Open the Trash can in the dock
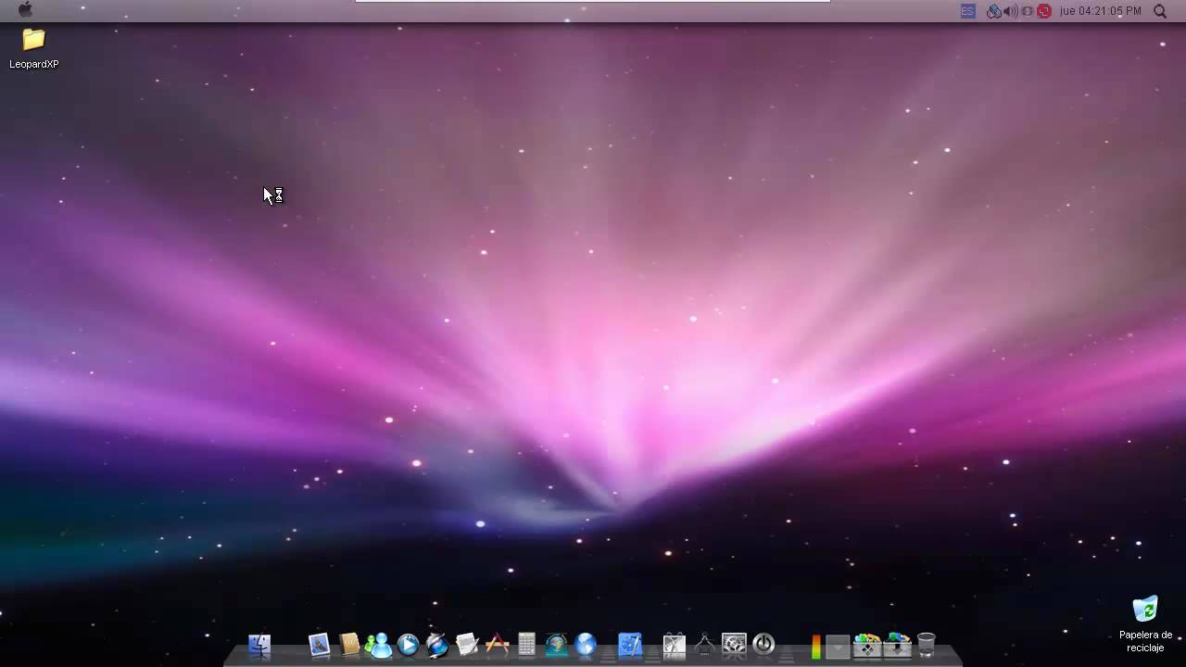The width and height of the screenshot is (1186, 667). click(927, 645)
